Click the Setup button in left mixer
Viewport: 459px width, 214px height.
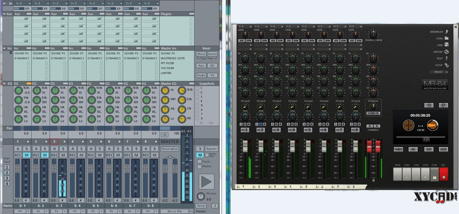click(x=201, y=206)
